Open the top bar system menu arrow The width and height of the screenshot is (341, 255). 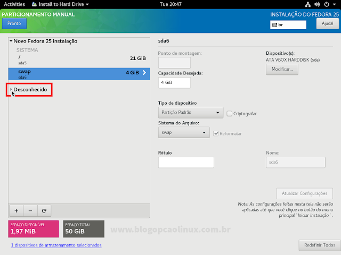pos(334,4)
